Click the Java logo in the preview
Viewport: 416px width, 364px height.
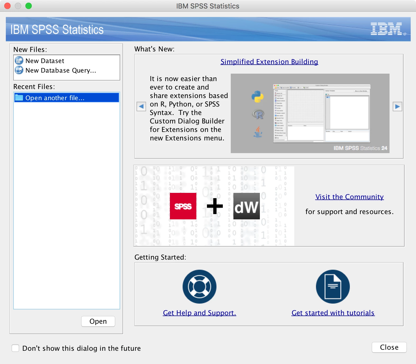[x=258, y=132]
